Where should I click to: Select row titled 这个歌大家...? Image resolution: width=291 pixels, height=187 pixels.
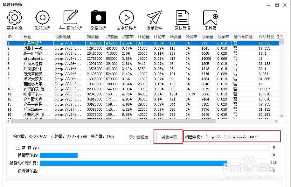[x=142, y=100]
